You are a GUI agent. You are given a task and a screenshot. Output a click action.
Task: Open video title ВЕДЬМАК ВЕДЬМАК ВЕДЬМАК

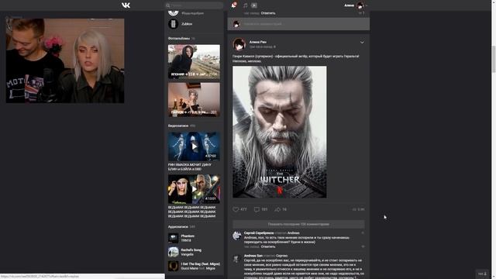(x=191, y=212)
